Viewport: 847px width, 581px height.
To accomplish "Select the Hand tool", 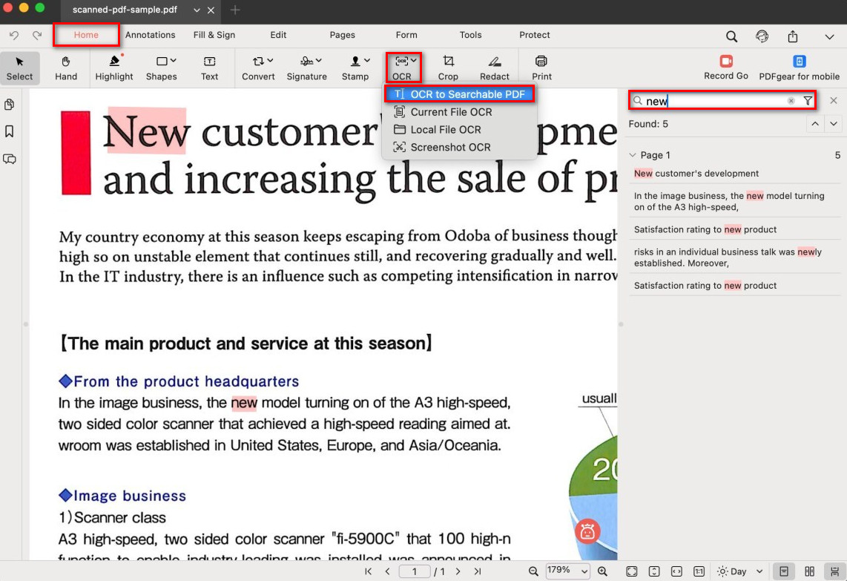I will pyautogui.click(x=66, y=67).
